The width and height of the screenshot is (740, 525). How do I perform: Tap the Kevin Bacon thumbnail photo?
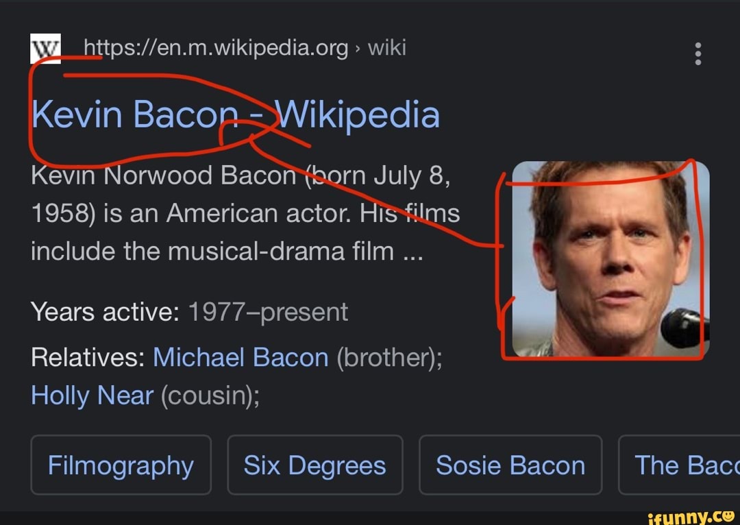[x=610, y=259]
